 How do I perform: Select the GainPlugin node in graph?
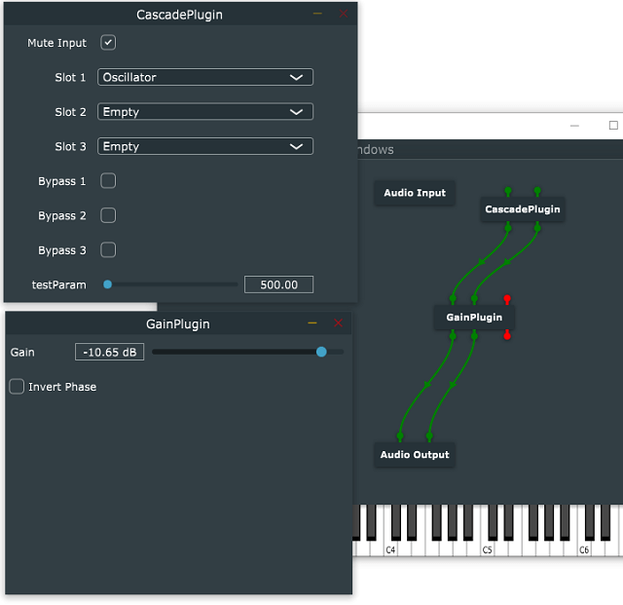474,318
